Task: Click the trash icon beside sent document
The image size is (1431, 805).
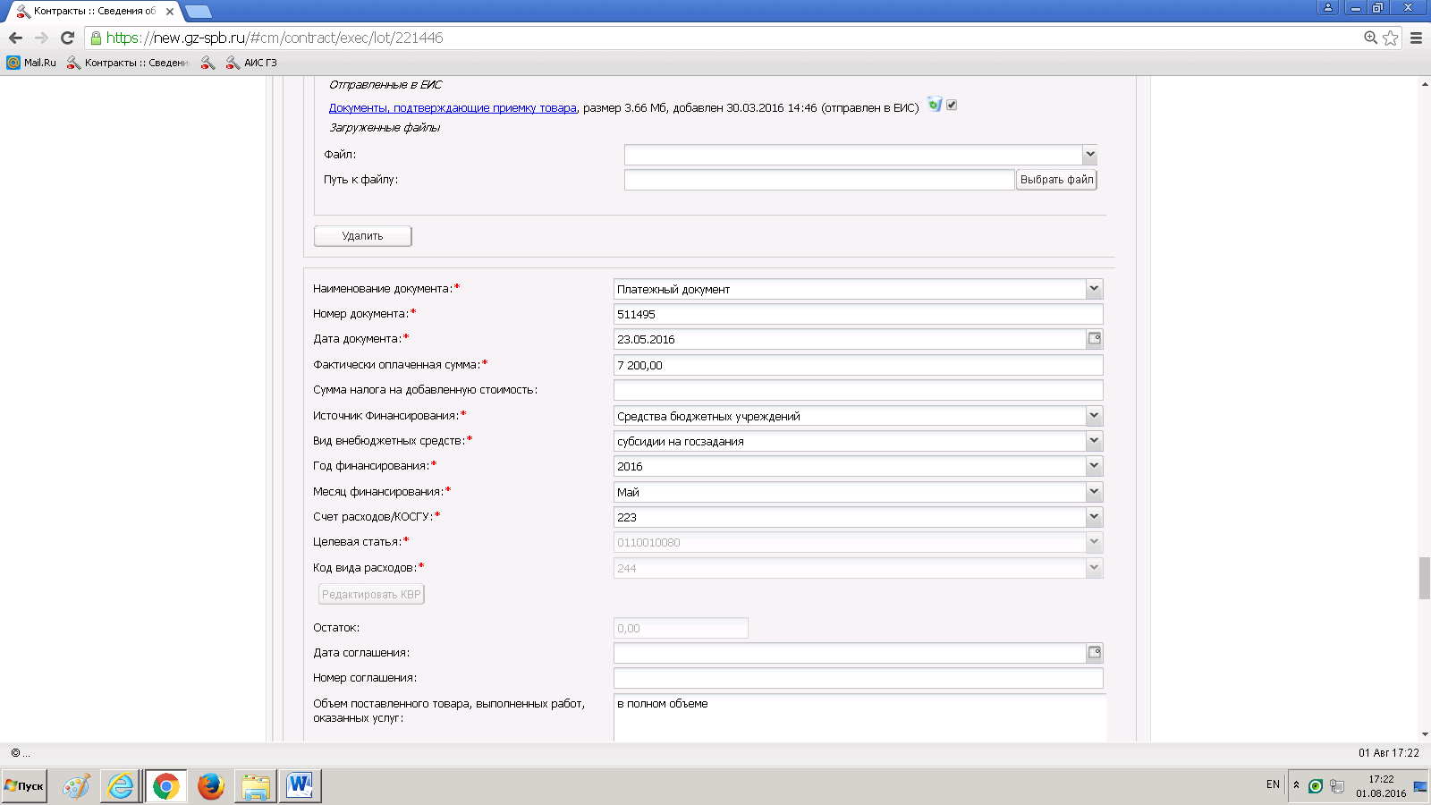Action: pyautogui.click(x=935, y=105)
